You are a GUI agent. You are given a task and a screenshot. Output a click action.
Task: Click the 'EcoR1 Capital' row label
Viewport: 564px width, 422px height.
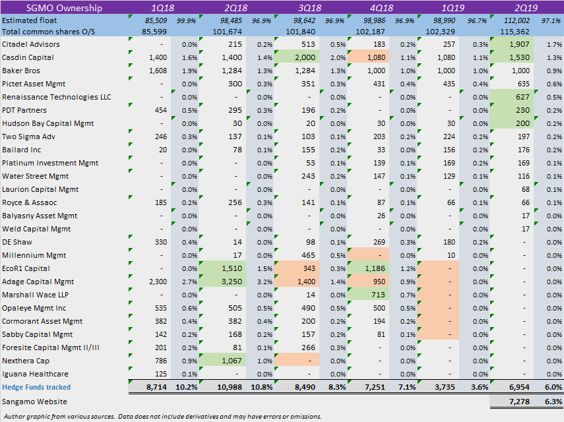click(26, 268)
